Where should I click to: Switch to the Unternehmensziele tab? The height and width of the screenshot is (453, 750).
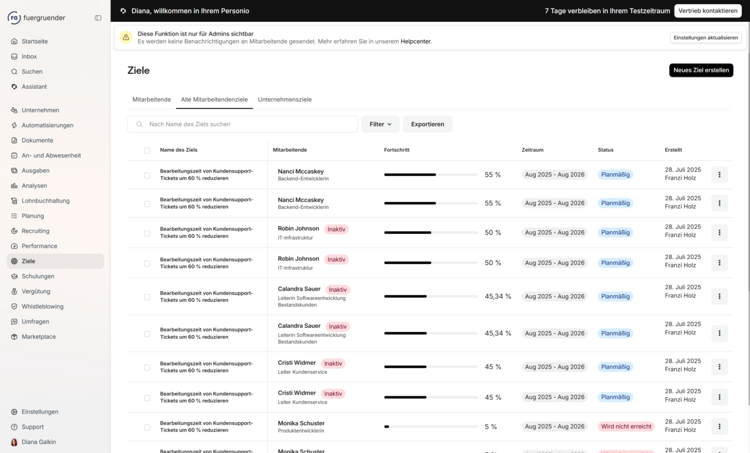click(285, 99)
